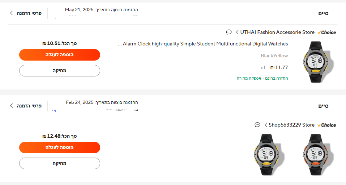Expand Shop5633229 Store chevron
The image size is (346, 185).
[x=266, y=125]
